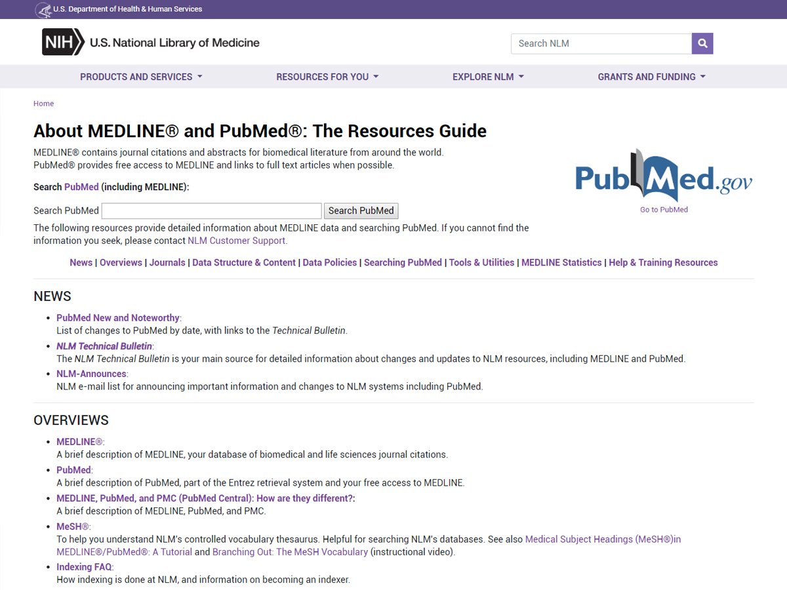Click inside the Search NLM input field
This screenshot has height=590, width=787.
click(601, 43)
